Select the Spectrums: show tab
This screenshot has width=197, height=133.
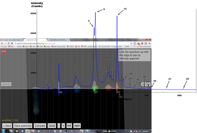pos(35,40)
